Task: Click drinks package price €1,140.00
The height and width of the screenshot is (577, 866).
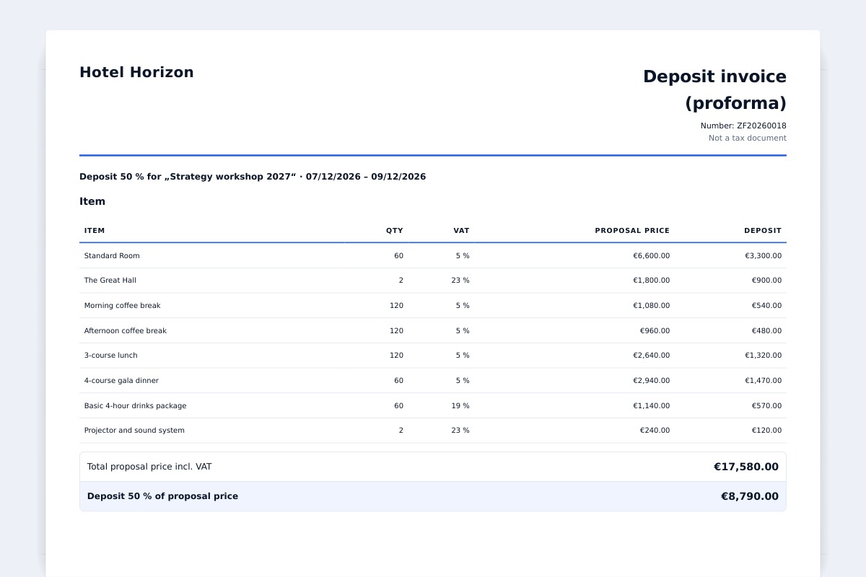Action: pos(651,405)
